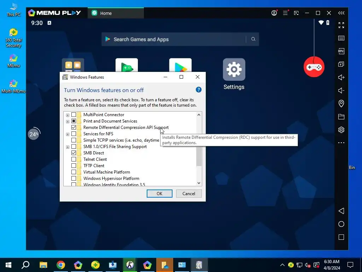Open the Multi-MEmu desktop shortcut
362x272 pixels.
tap(13, 86)
